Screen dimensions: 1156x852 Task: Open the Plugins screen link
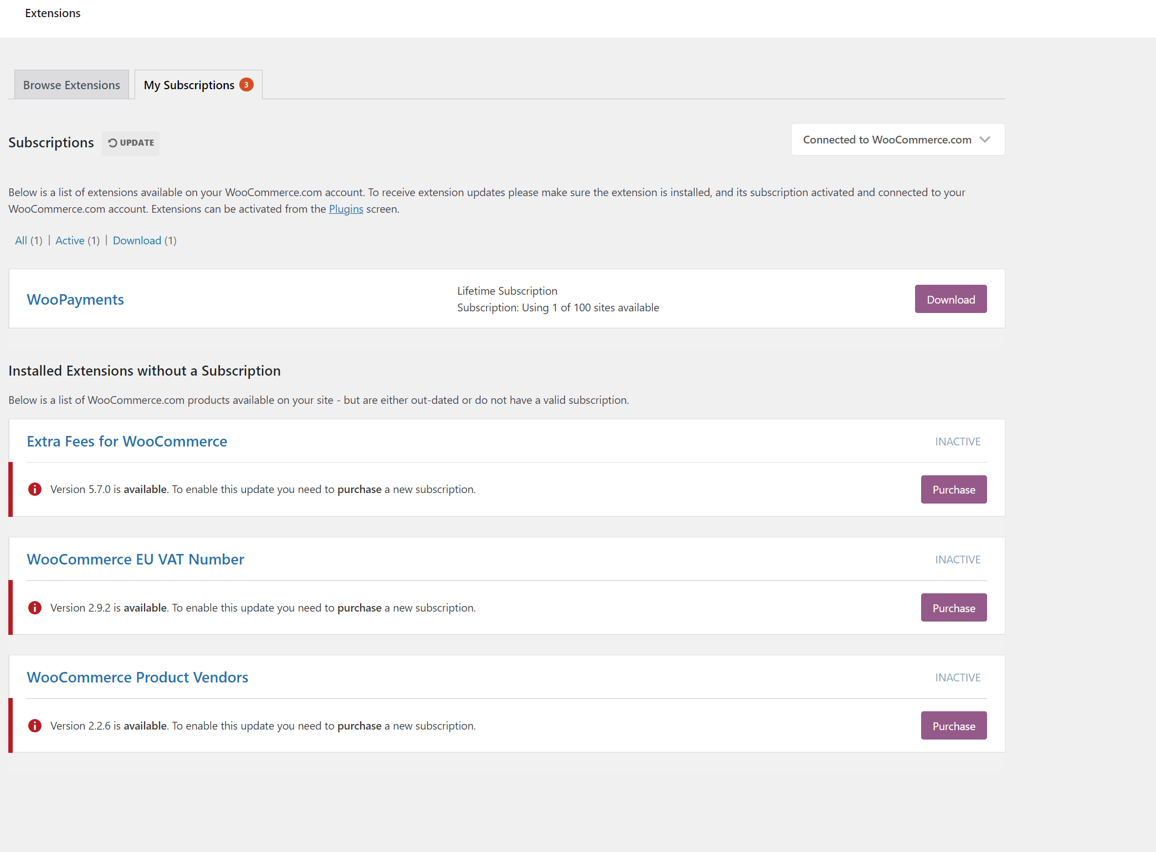(346, 209)
